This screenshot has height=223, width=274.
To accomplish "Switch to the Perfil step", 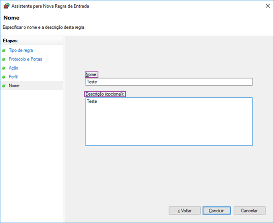I will (x=13, y=77).
